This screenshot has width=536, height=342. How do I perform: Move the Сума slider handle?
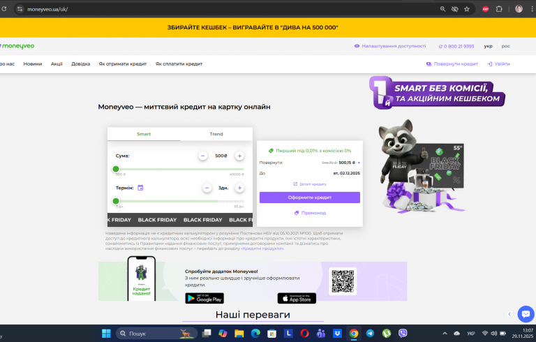[116, 169]
